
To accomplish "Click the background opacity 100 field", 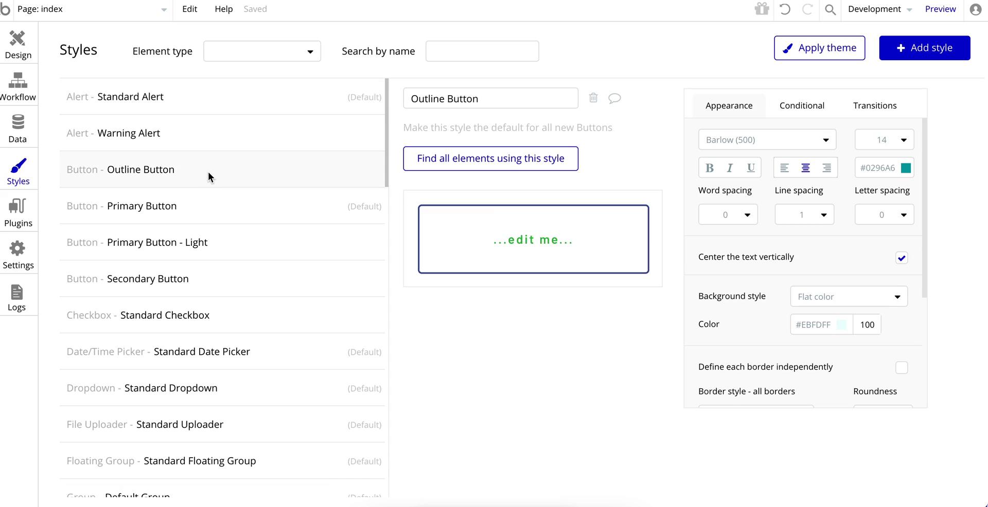I will [x=867, y=324].
